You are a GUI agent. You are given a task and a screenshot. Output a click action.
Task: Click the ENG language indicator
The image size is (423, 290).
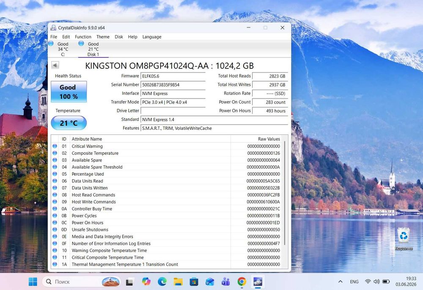tap(354, 282)
